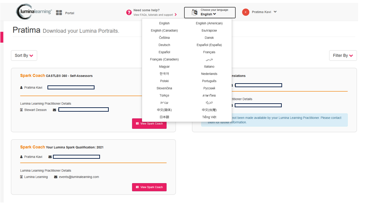Choose Français (Canadien) language

(x=164, y=59)
